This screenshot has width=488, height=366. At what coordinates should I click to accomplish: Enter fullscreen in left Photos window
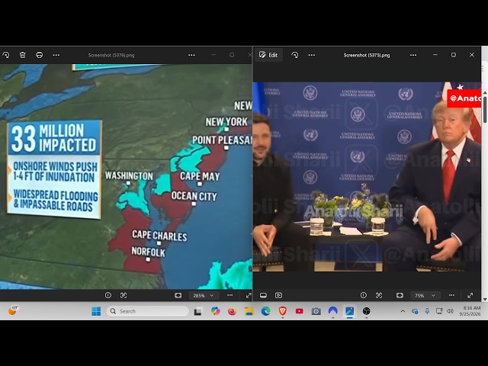pyautogui.click(x=248, y=295)
